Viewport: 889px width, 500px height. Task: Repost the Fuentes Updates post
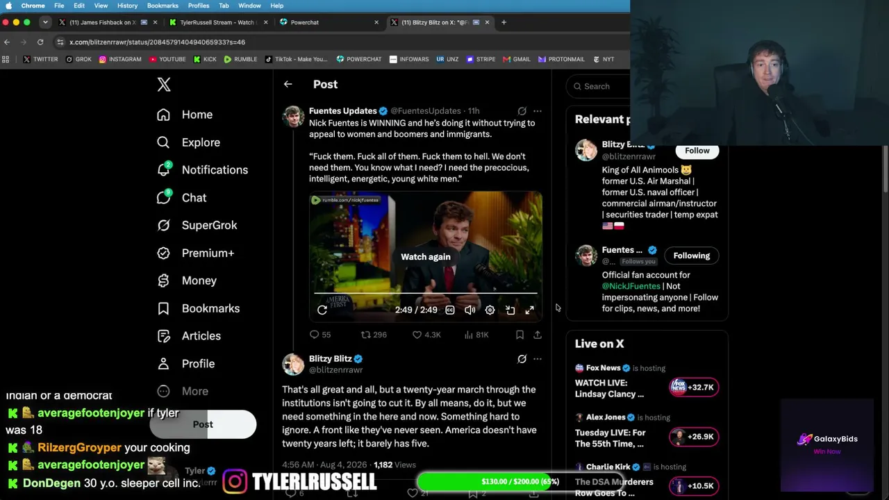click(x=374, y=335)
